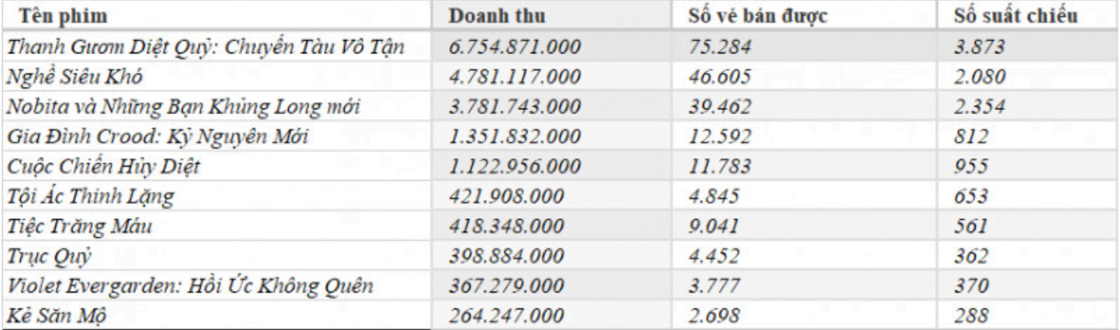Select the Trục Quỷ title cell
Screen dimensions: 1120x330
49,256
